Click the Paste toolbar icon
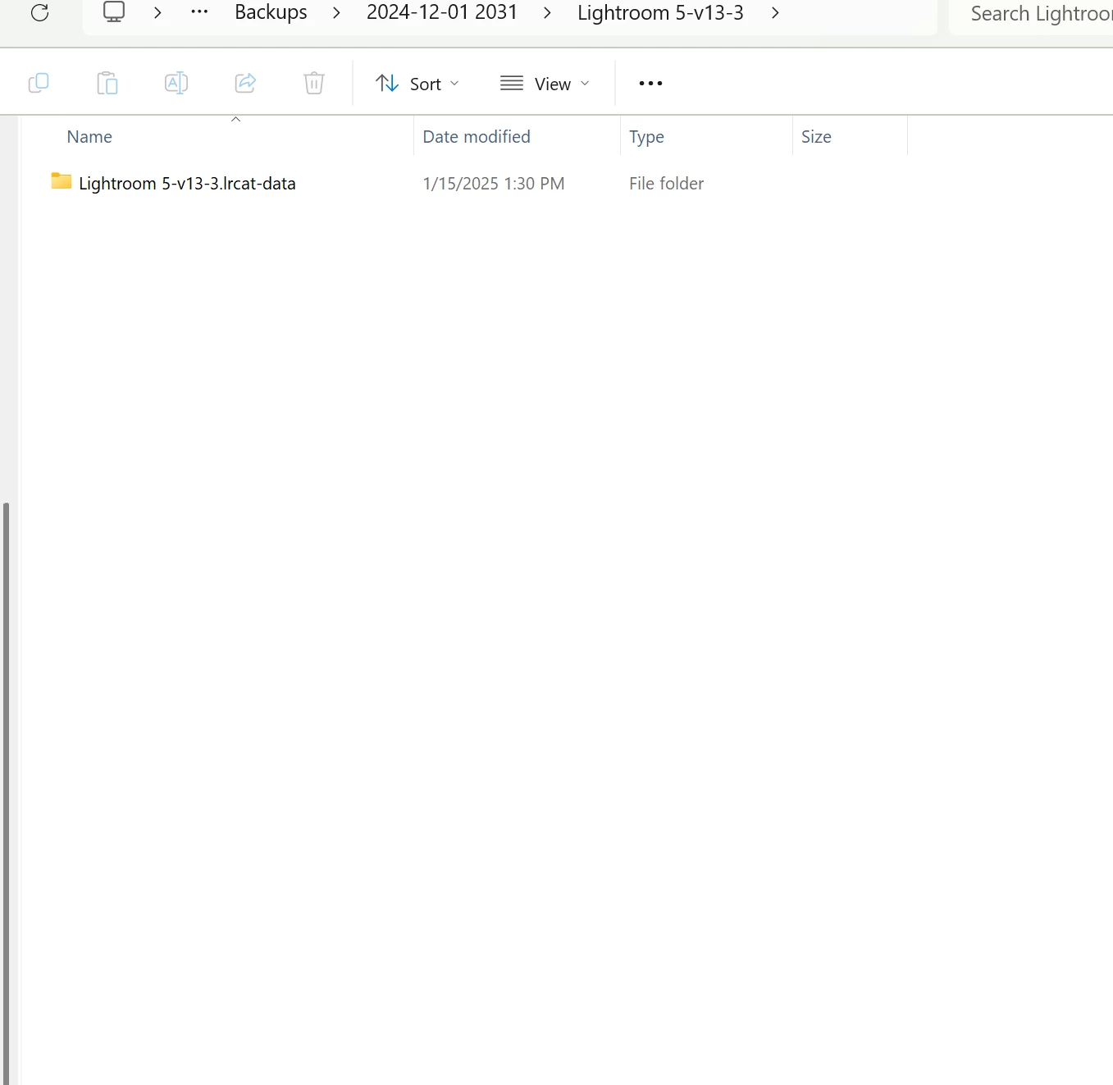The height and width of the screenshot is (1085, 1113). pyautogui.click(x=107, y=83)
